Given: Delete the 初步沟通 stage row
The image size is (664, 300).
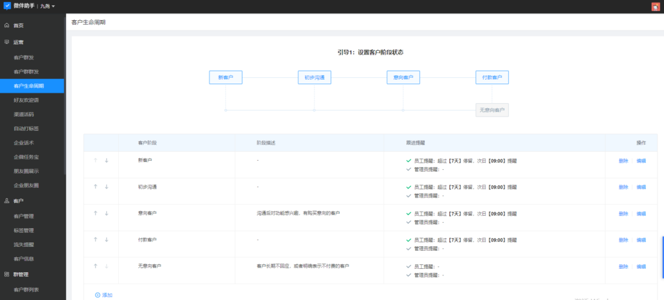Looking at the screenshot, I should [x=623, y=187].
